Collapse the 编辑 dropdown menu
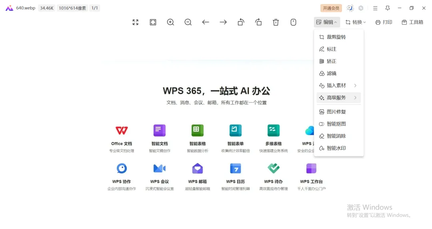 click(x=327, y=22)
